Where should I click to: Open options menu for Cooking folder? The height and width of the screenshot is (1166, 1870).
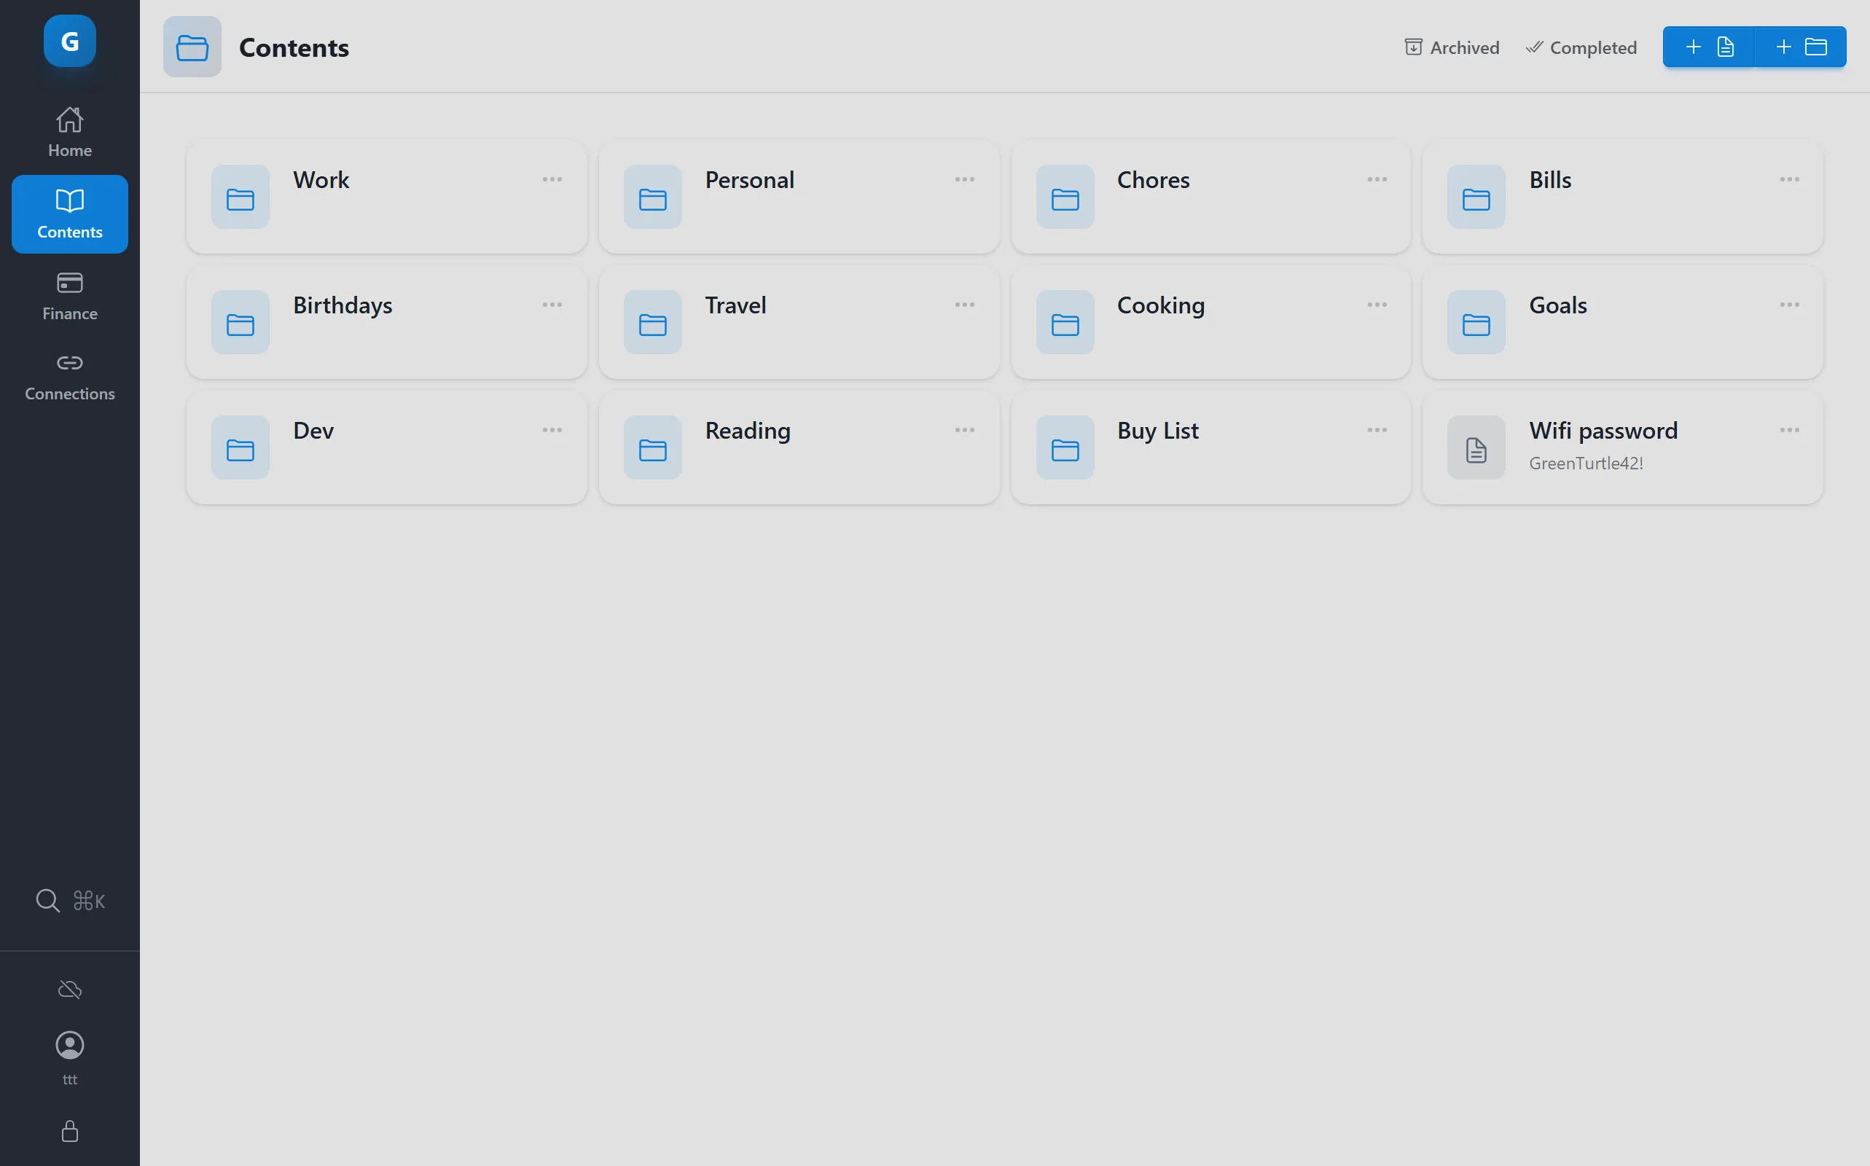pyautogui.click(x=1377, y=305)
